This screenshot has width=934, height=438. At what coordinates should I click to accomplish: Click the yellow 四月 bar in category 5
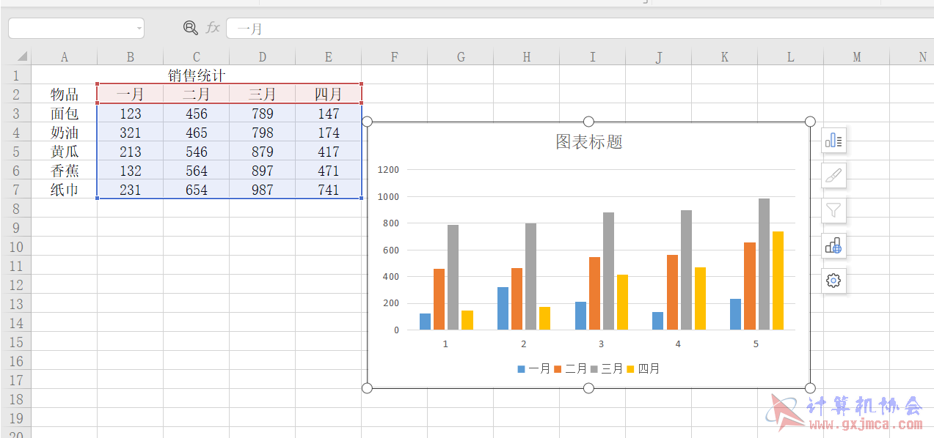click(778, 281)
